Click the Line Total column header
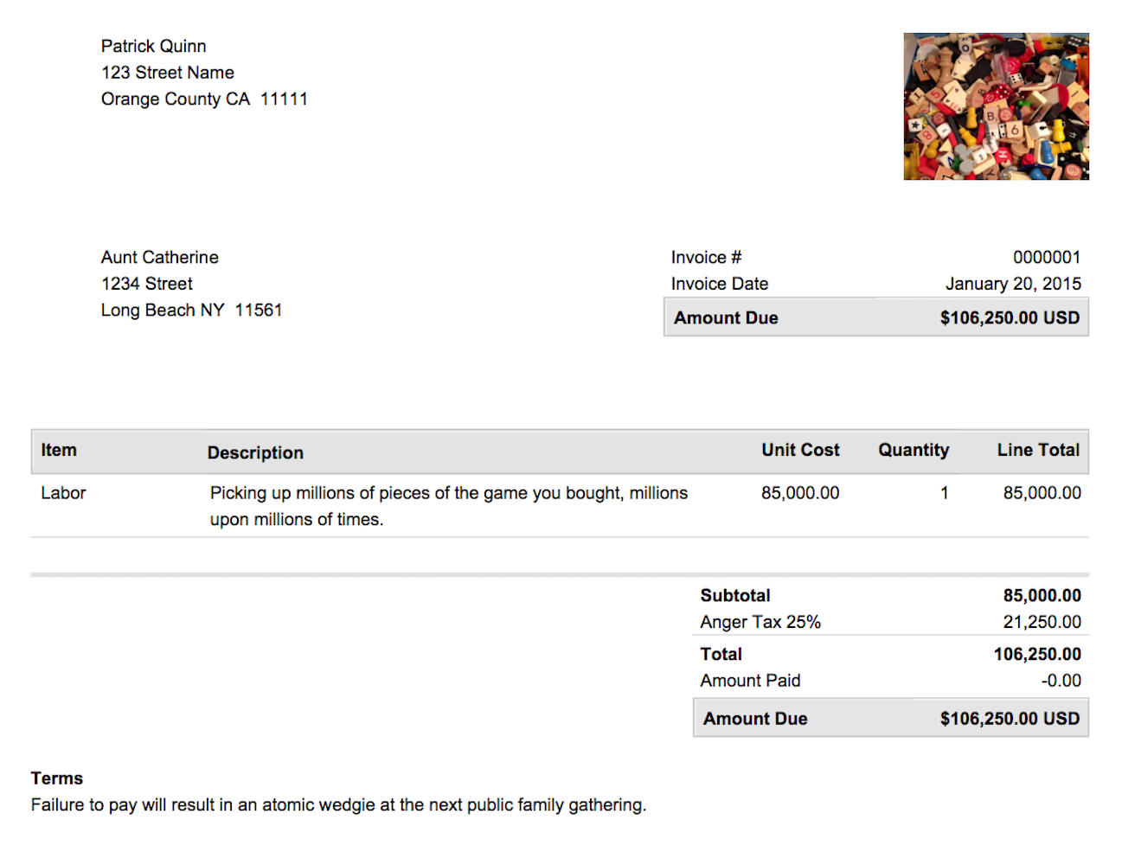1122x852 pixels. pos(1038,450)
